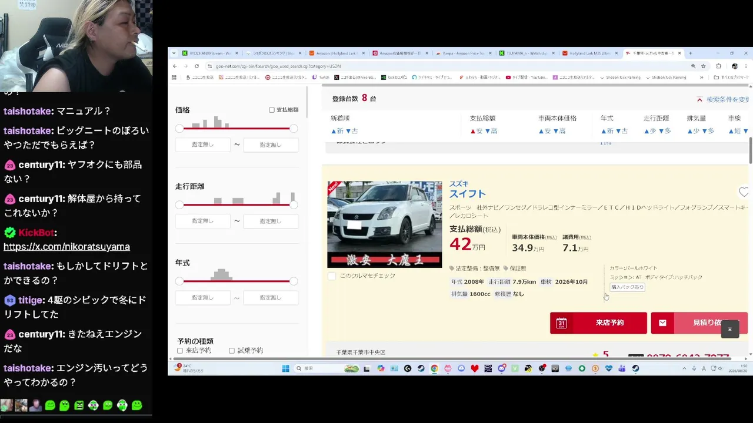This screenshot has width=753, height=423.
Task: Switch to the Keepa Amazon Price Tracker tab
Action: [x=465, y=53]
